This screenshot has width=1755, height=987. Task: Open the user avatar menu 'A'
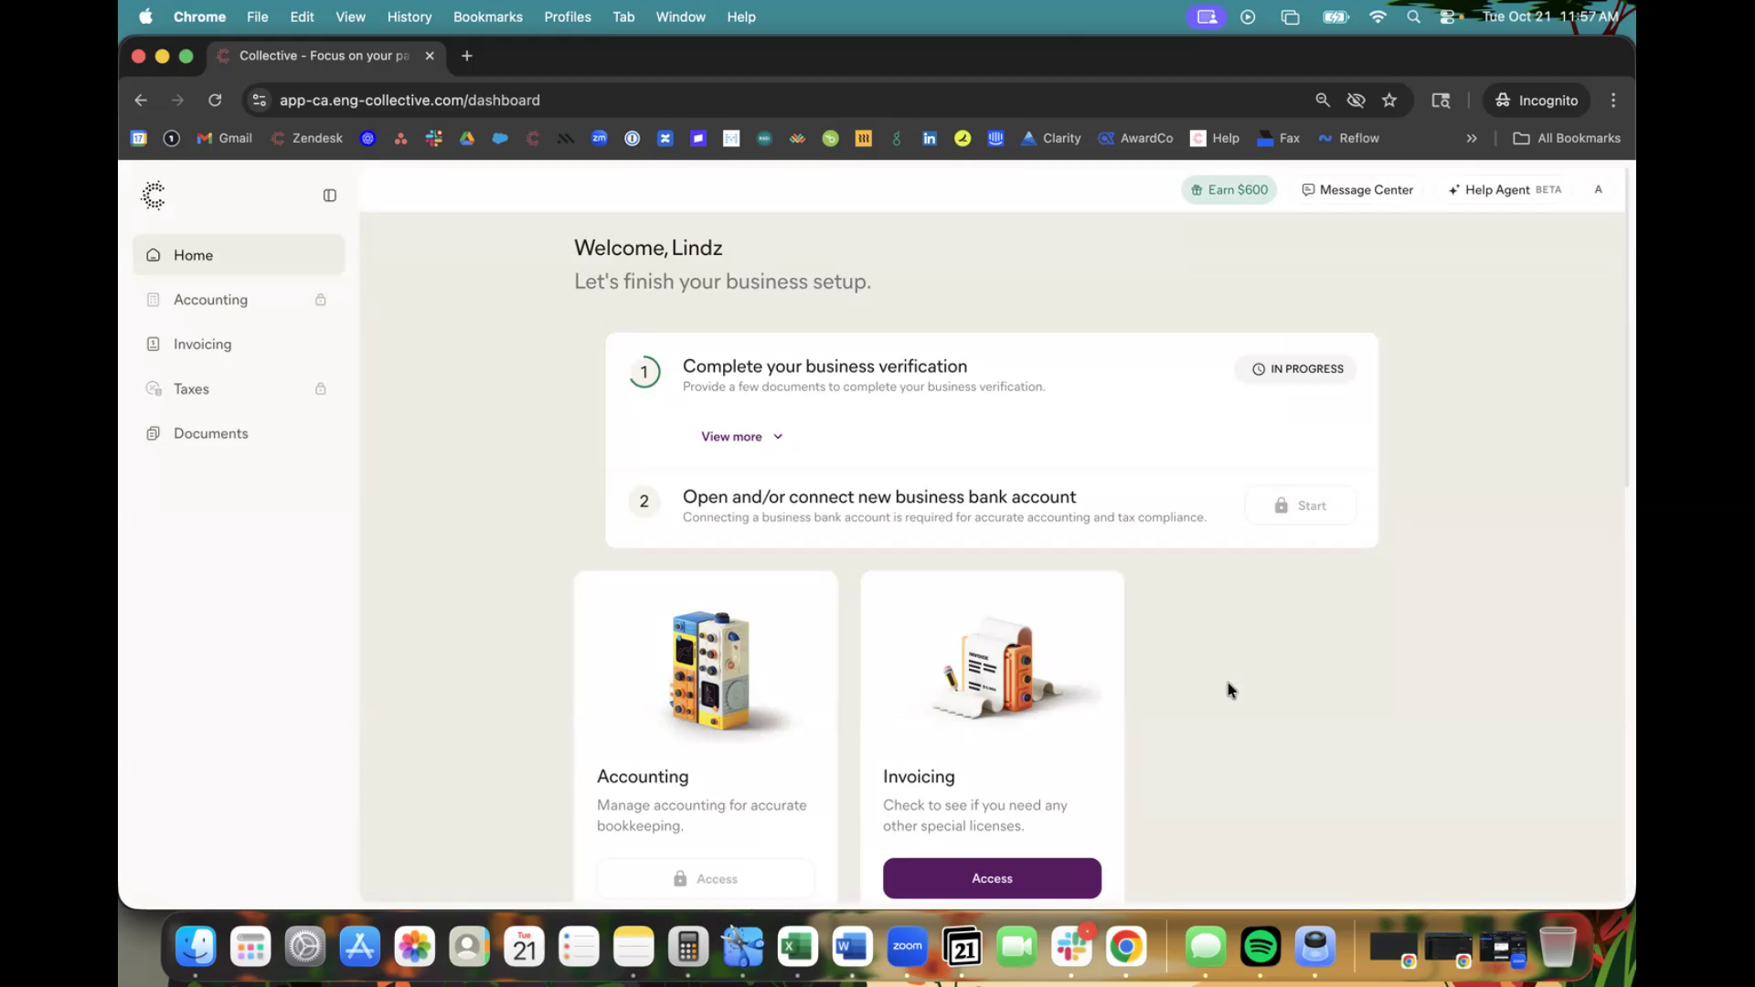1599,190
